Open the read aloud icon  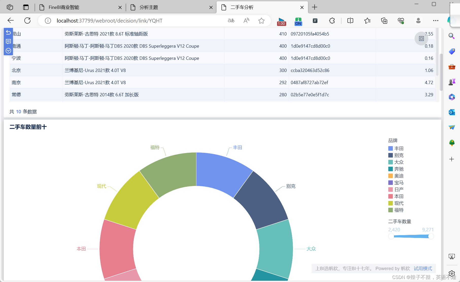click(246, 21)
